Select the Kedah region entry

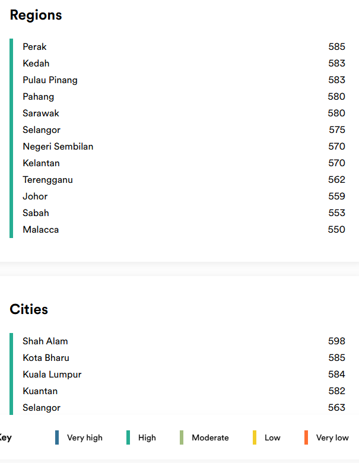36,64
